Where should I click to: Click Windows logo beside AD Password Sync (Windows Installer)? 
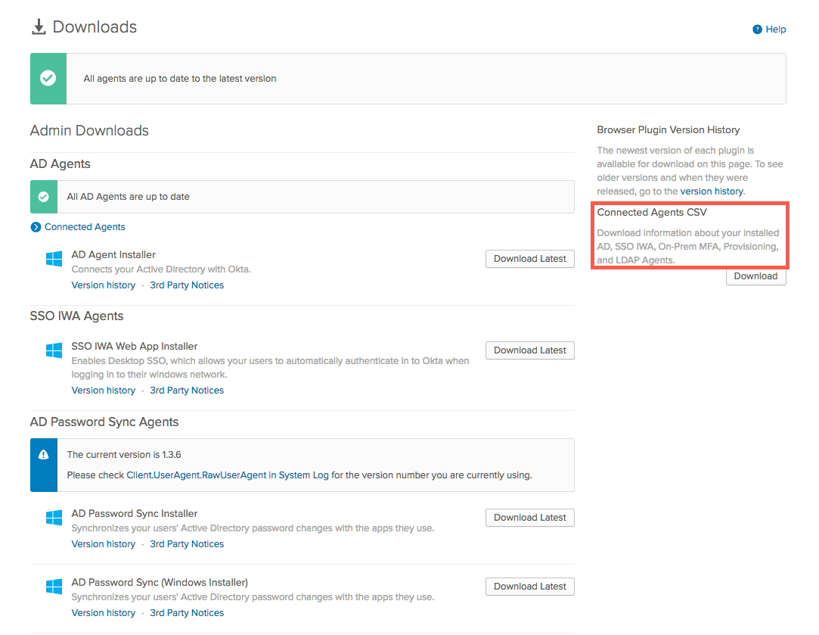pyautogui.click(x=54, y=587)
